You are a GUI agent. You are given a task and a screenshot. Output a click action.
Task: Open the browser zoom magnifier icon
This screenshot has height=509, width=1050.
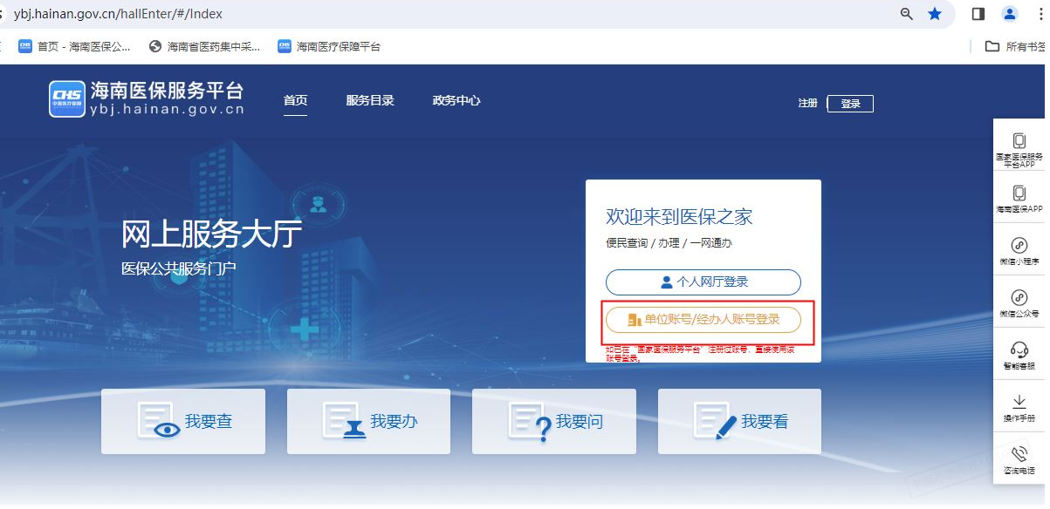907,14
